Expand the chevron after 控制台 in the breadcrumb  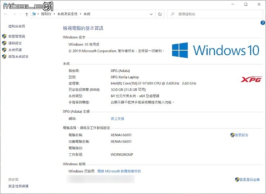point(54,14)
